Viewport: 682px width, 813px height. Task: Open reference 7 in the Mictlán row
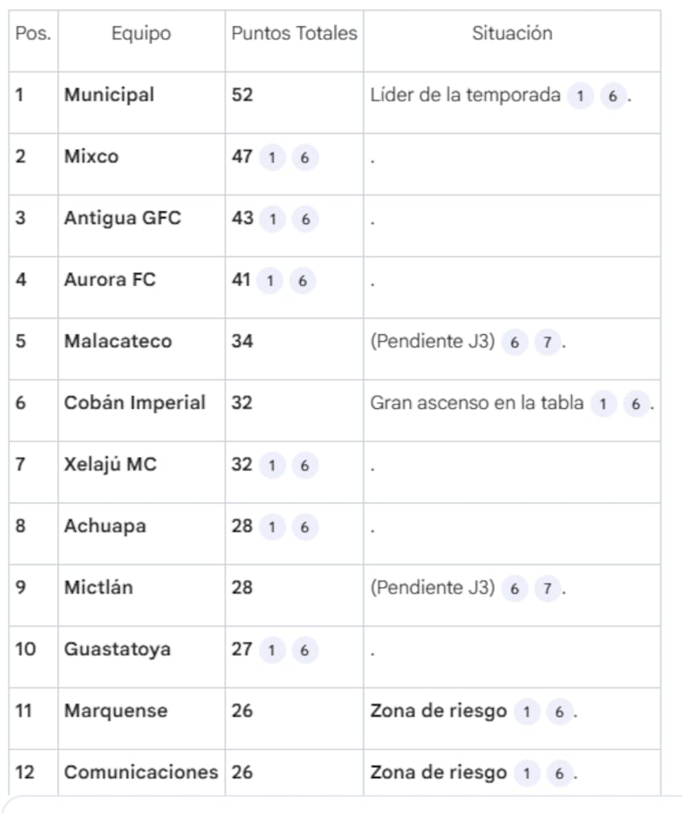(x=547, y=588)
